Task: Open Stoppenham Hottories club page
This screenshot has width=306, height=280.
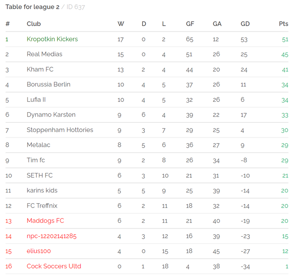Action: [60, 130]
